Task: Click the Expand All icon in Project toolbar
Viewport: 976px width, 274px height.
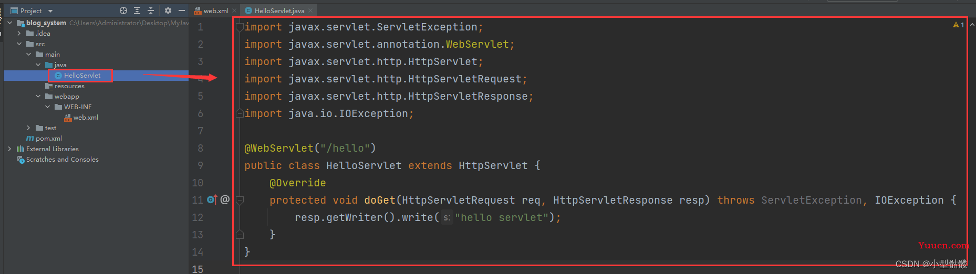Action: (137, 10)
